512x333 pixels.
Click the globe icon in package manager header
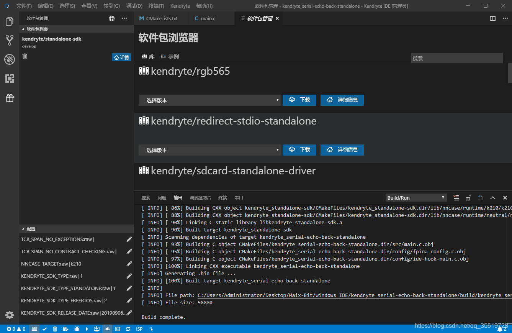coord(112,18)
